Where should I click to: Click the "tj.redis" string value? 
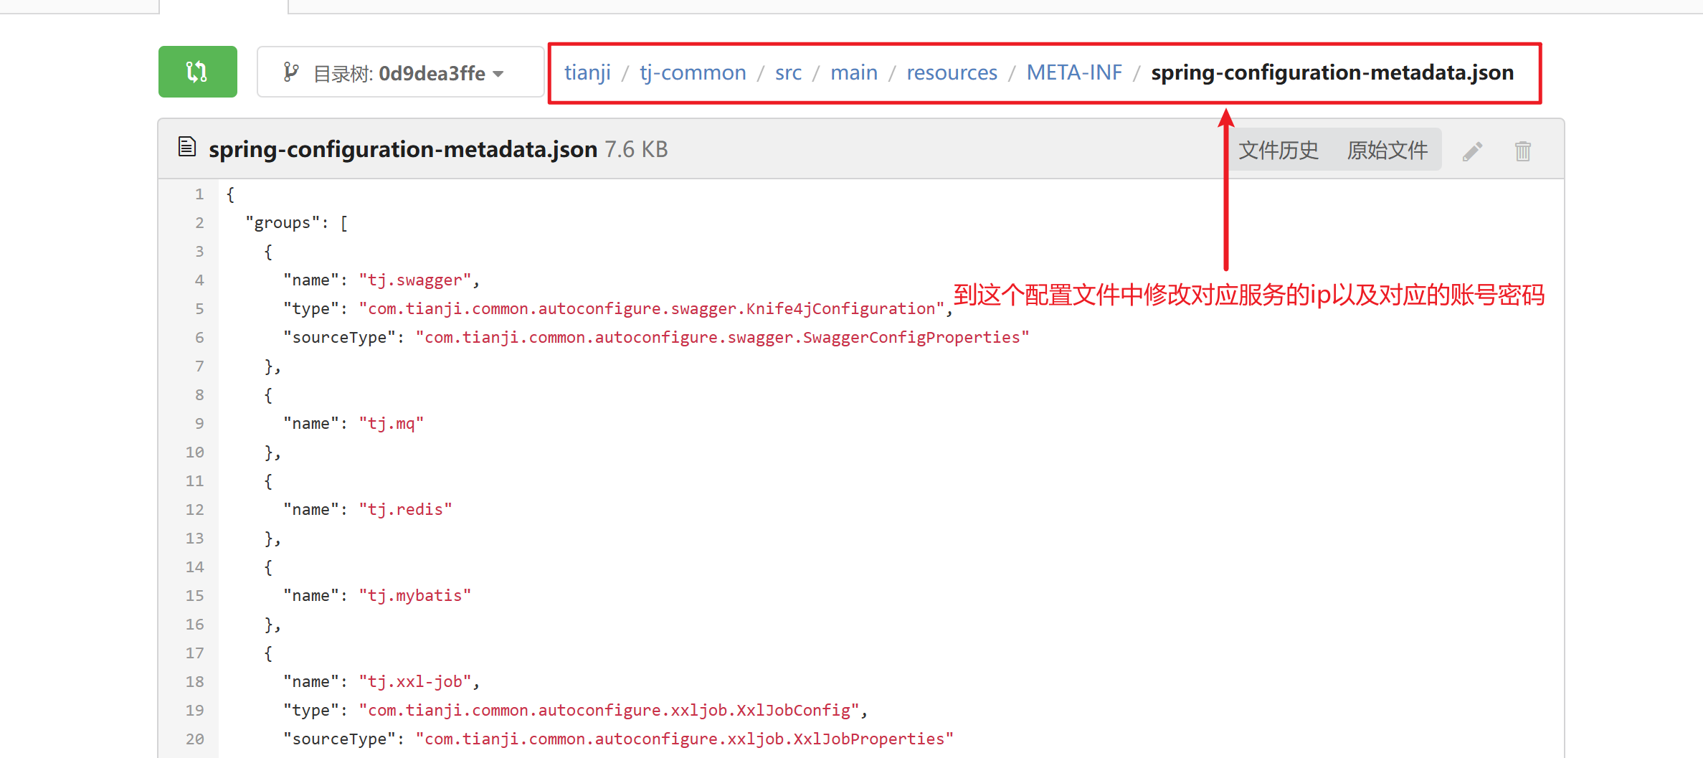click(405, 510)
